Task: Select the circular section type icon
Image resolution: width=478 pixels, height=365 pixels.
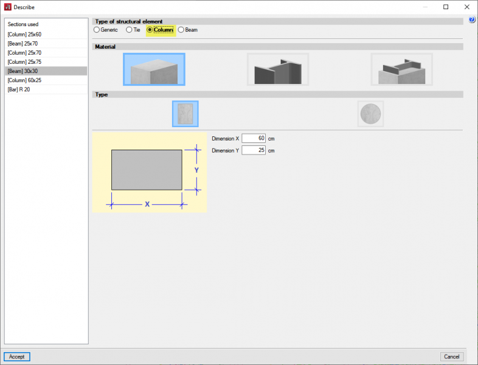Action: pyautogui.click(x=370, y=114)
